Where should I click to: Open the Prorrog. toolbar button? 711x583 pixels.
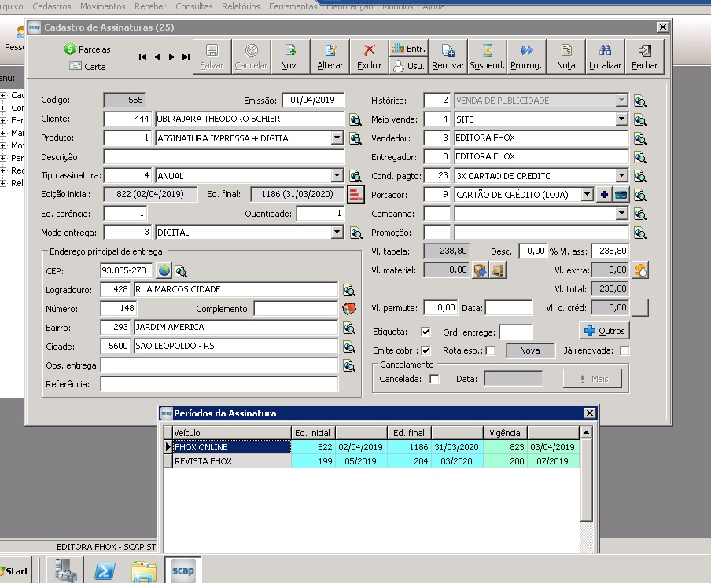pyautogui.click(x=526, y=57)
